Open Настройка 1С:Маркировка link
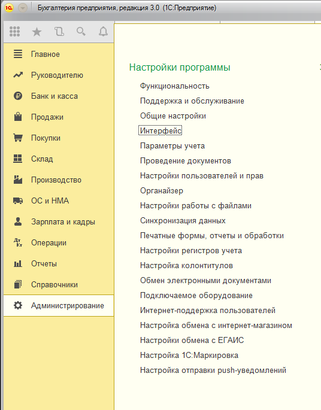This screenshot has width=321, height=410. (189, 355)
